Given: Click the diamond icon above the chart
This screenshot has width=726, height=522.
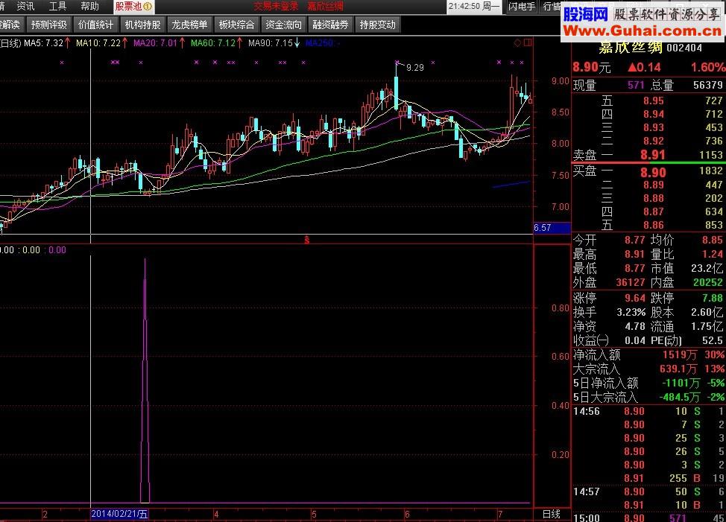Looking at the screenshot, I should (x=517, y=43).
